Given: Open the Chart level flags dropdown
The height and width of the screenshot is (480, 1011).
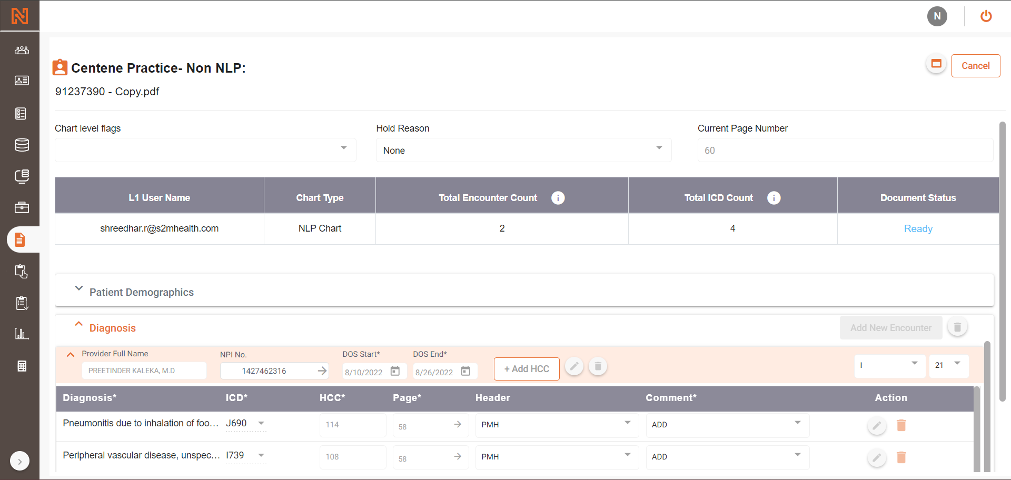Looking at the screenshot, I should 205,150.
